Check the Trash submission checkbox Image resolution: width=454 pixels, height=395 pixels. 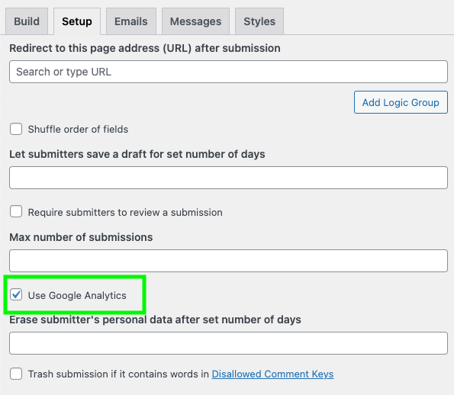point(16,374)
